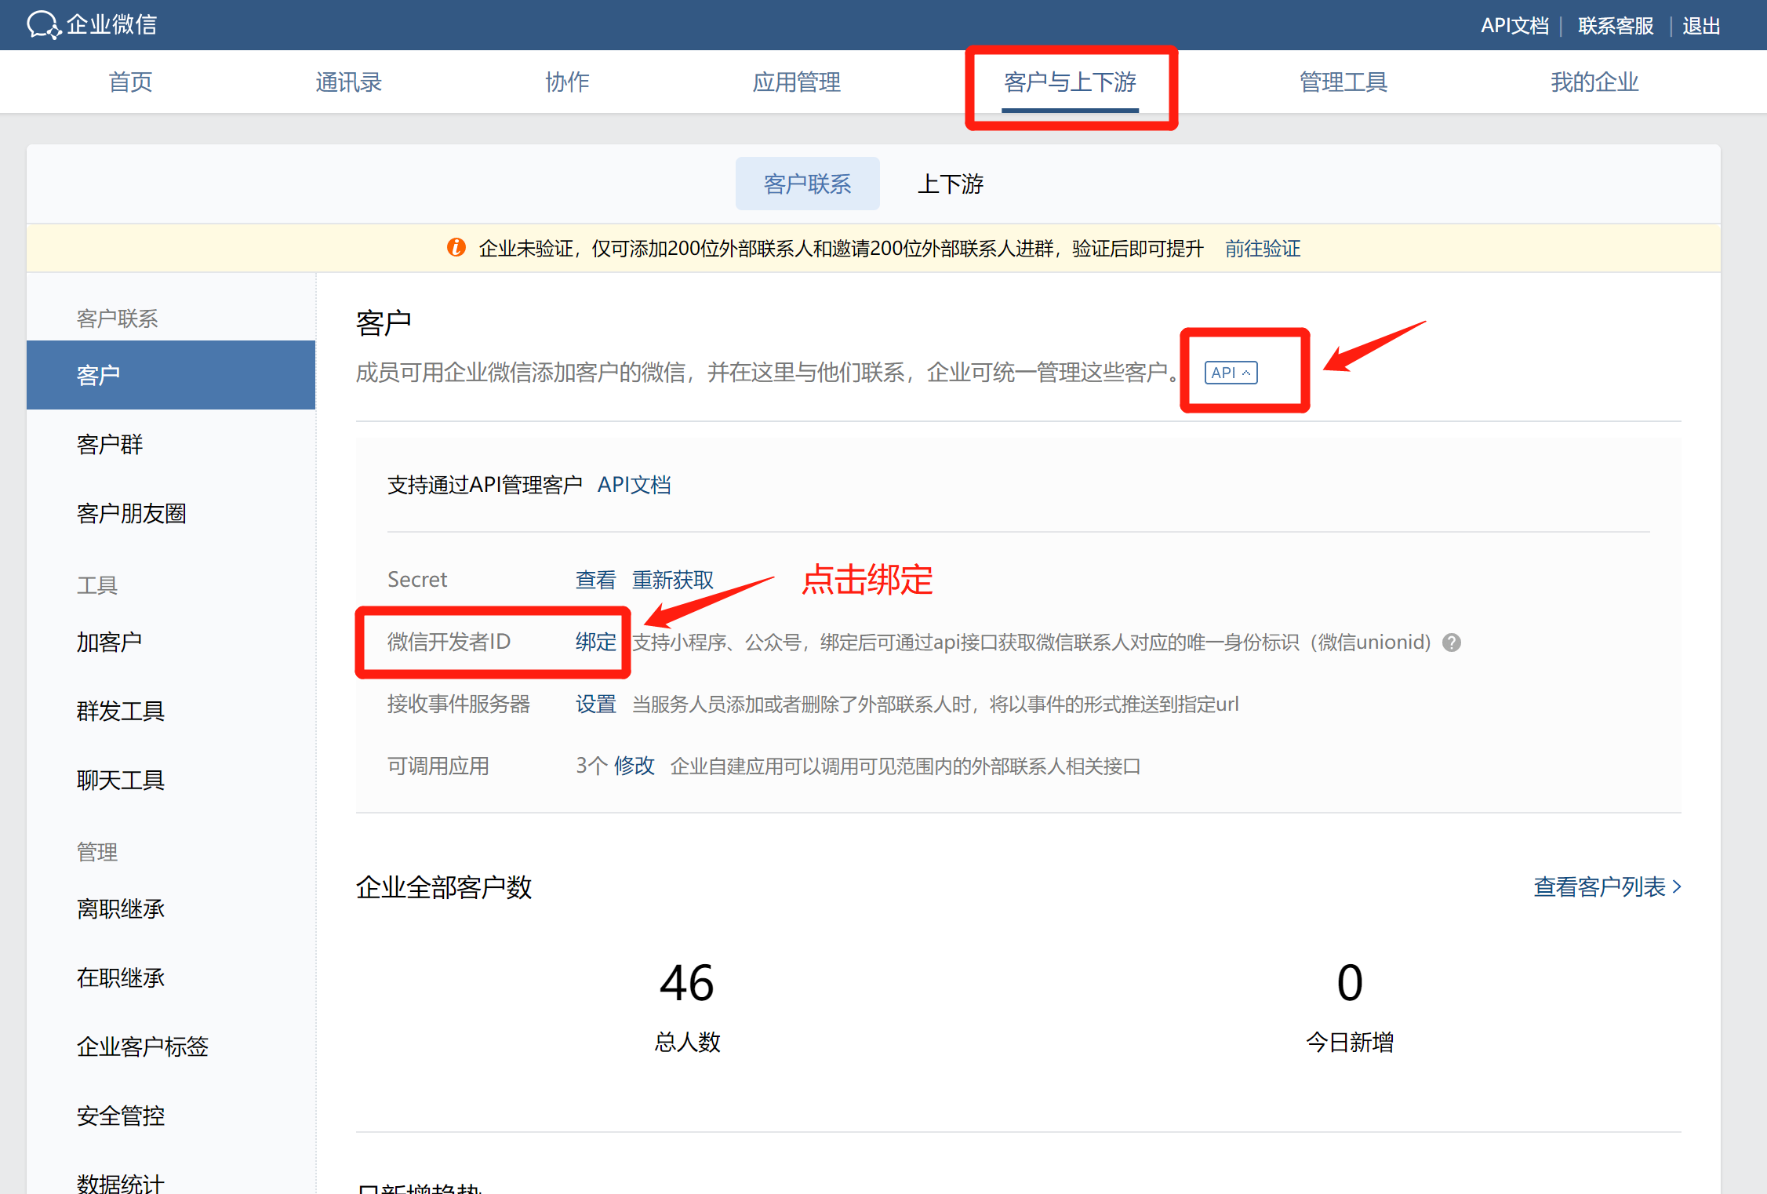Open the 管理工具 tab
This screenshot has width=1767, height=1194.
(1343, 82)
